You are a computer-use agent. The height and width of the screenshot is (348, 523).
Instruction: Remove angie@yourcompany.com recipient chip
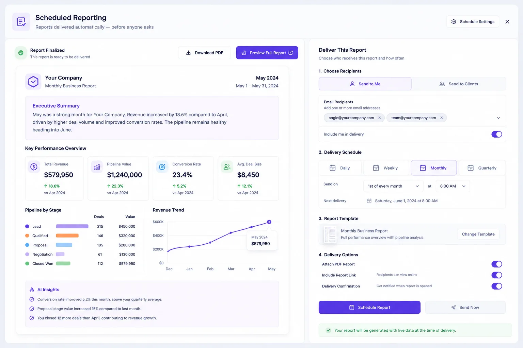coord(380,118)
